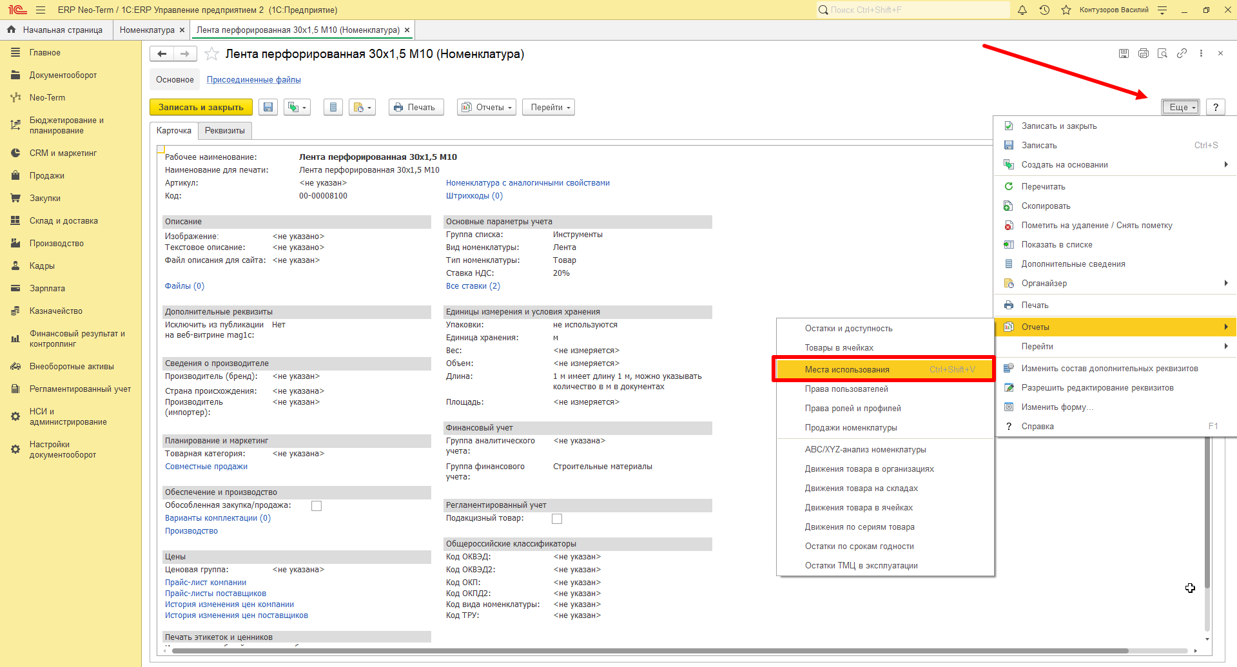Screen dimensions: 1237x667
Task: Click the get link (chain) icon
Action: pos(1182,53)
